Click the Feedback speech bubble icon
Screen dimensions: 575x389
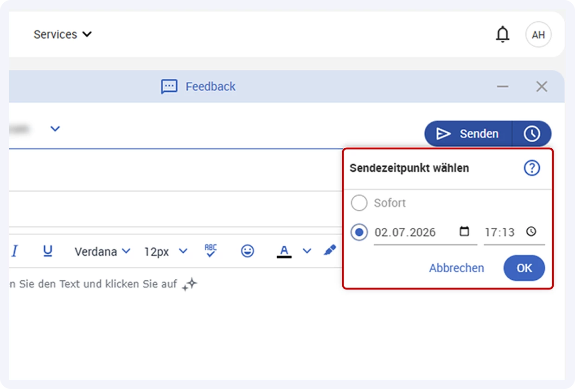coord(169,87)
